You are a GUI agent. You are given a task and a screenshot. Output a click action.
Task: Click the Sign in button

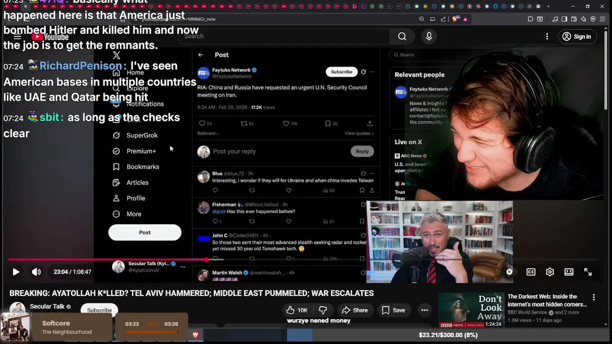click(577, 36)
